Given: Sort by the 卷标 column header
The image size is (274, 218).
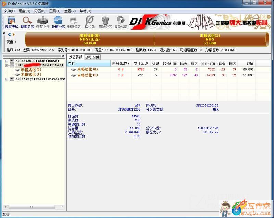Looking at the screenshot, I should click(89, 64).
